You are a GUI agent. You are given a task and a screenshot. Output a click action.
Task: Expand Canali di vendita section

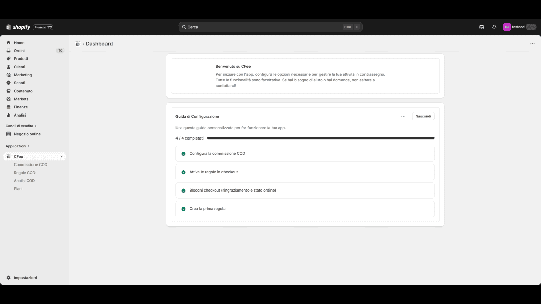tap(21, 126)
